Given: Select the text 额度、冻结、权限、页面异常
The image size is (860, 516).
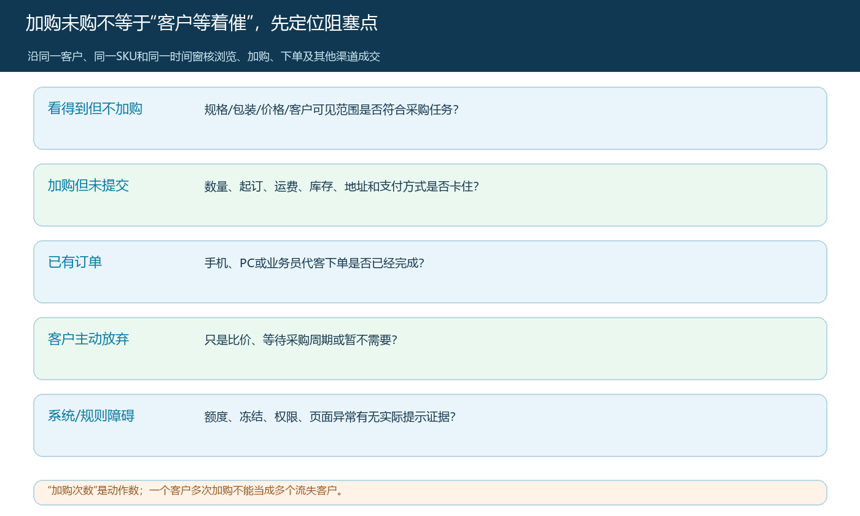Looking at the screenshot, I should [x=280, y=417].
